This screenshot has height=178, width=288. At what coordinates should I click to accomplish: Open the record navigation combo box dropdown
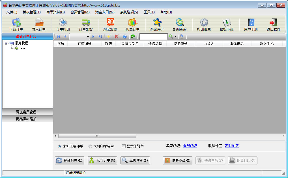pos(88,37)
